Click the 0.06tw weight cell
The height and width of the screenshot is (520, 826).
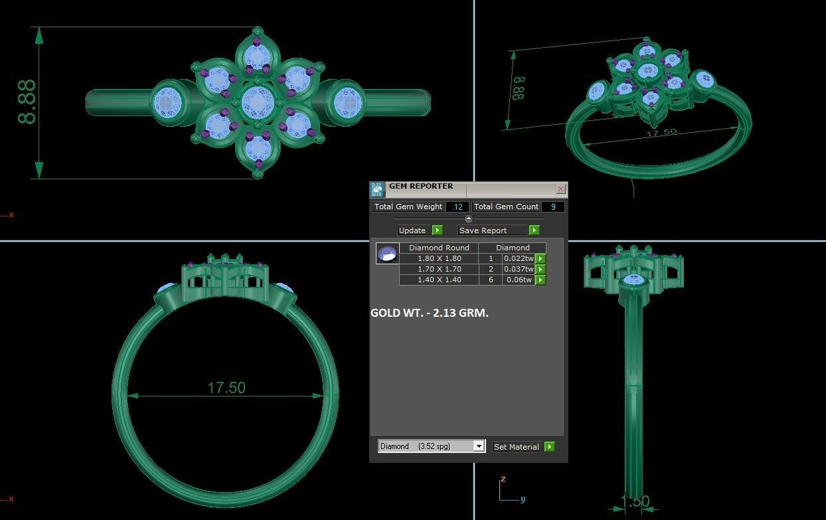coord(519,280)
